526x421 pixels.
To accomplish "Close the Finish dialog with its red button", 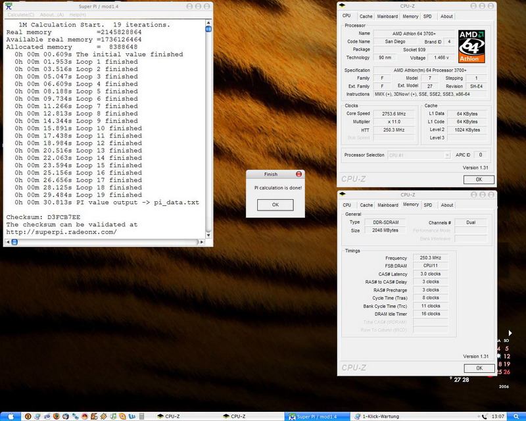I will 299,174.
